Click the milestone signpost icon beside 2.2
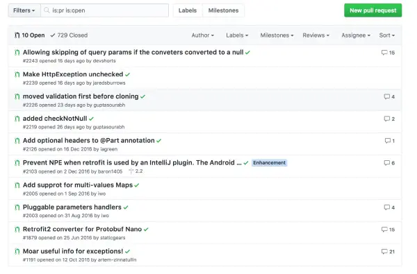This screenshot has width=417, height=274. 131,171
